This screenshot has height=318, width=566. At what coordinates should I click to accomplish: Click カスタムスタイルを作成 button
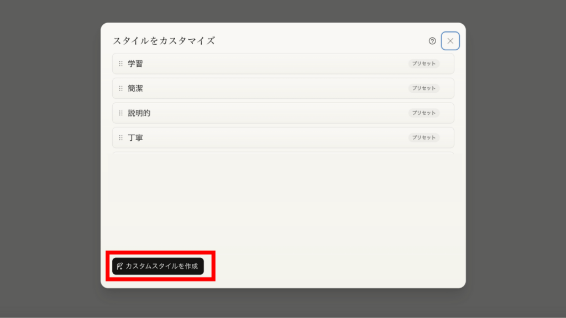(158, 266)
